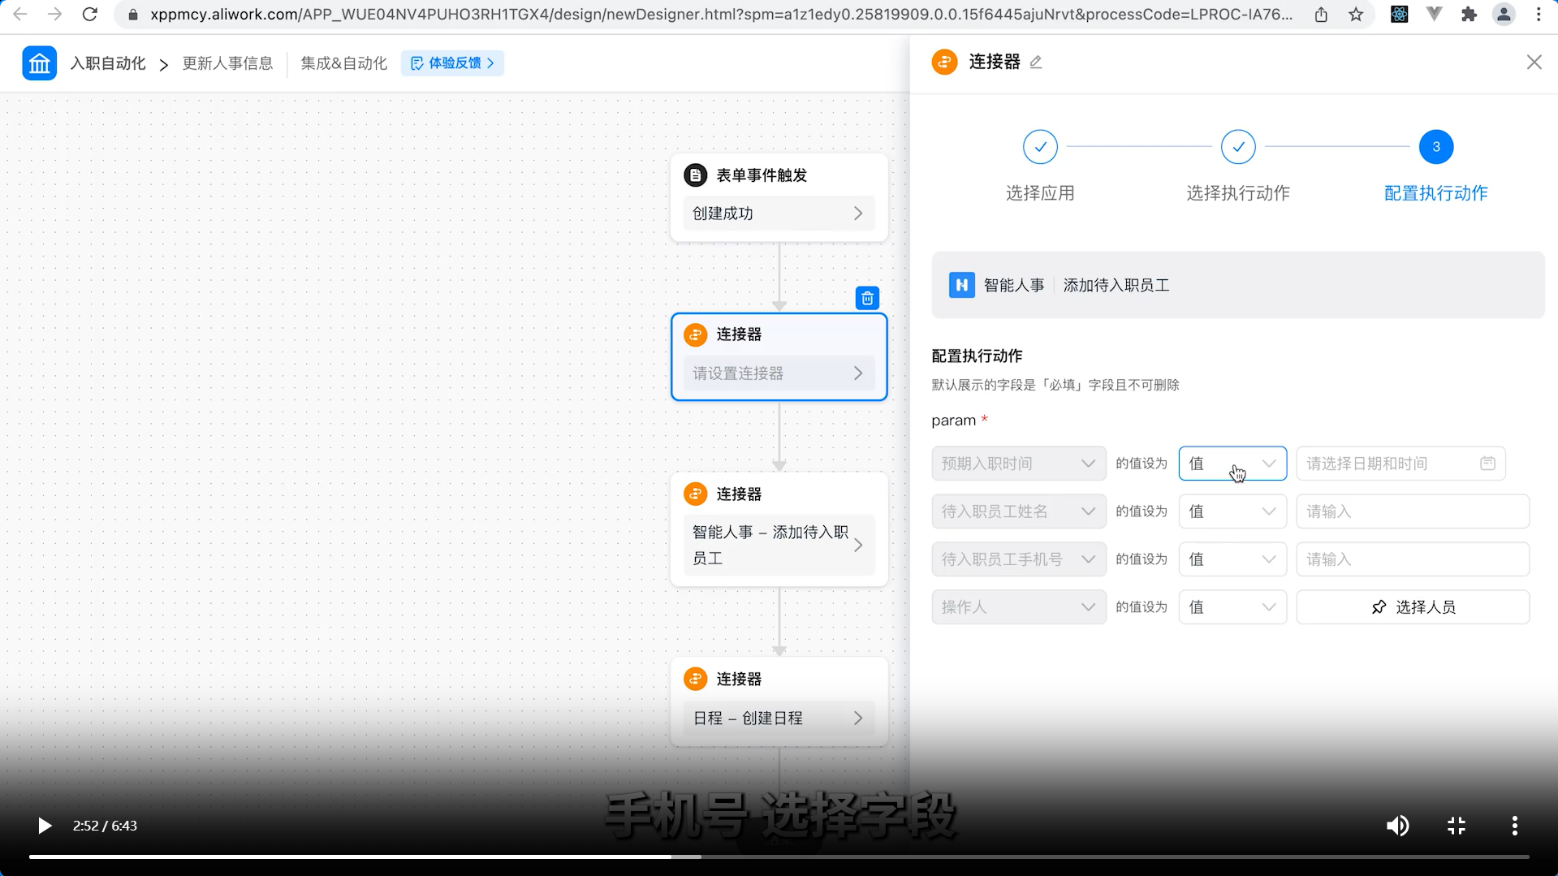Open video more options menu
Screen dimensions: 1558x876
coord(1514,826)
